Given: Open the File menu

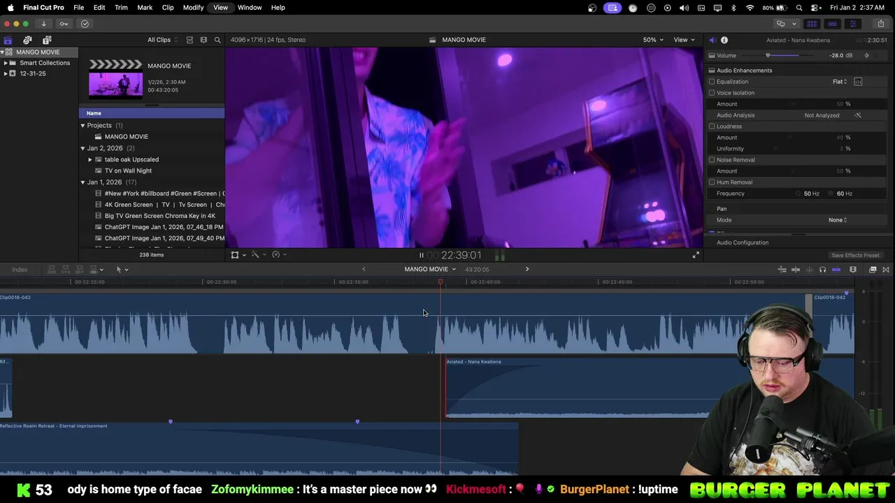Looking at the screenshot, I should pos(78,8).
